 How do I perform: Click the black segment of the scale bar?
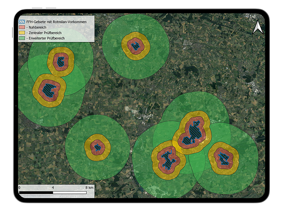coord(36,193)
